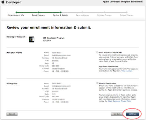Click the Purchase Program progress dot
This screenshot has width=146, height=120.
[104, 12]
